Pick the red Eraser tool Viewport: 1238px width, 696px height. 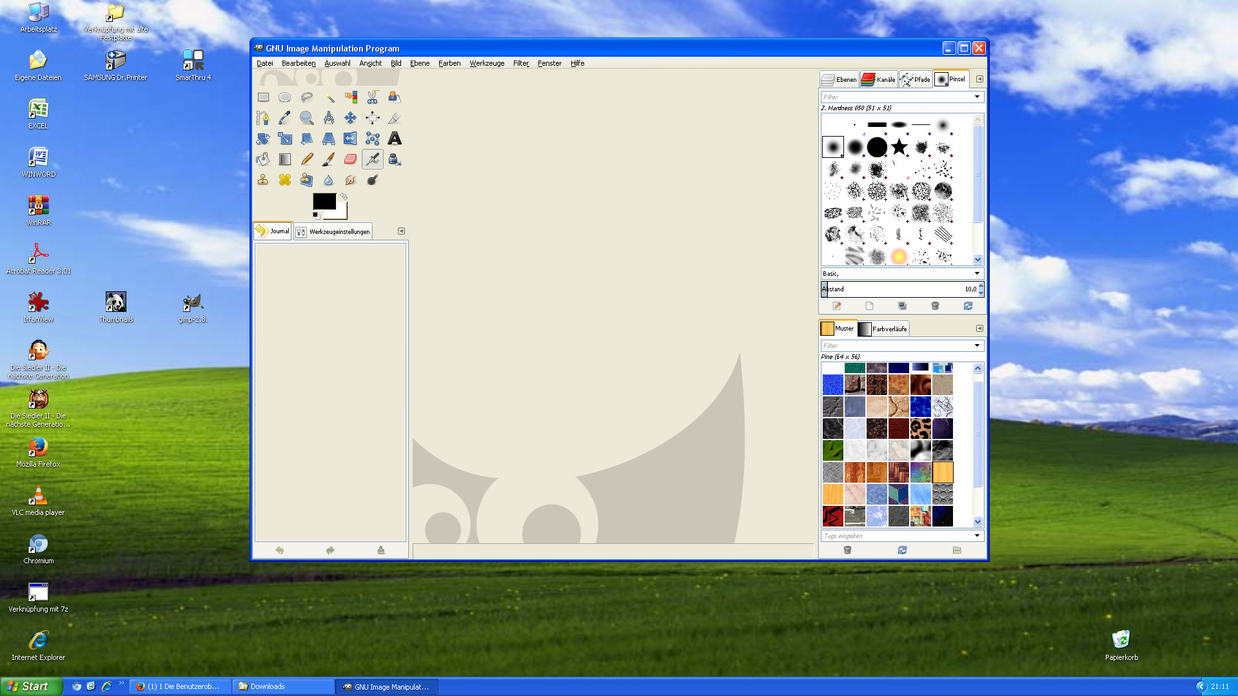(350, 159)
